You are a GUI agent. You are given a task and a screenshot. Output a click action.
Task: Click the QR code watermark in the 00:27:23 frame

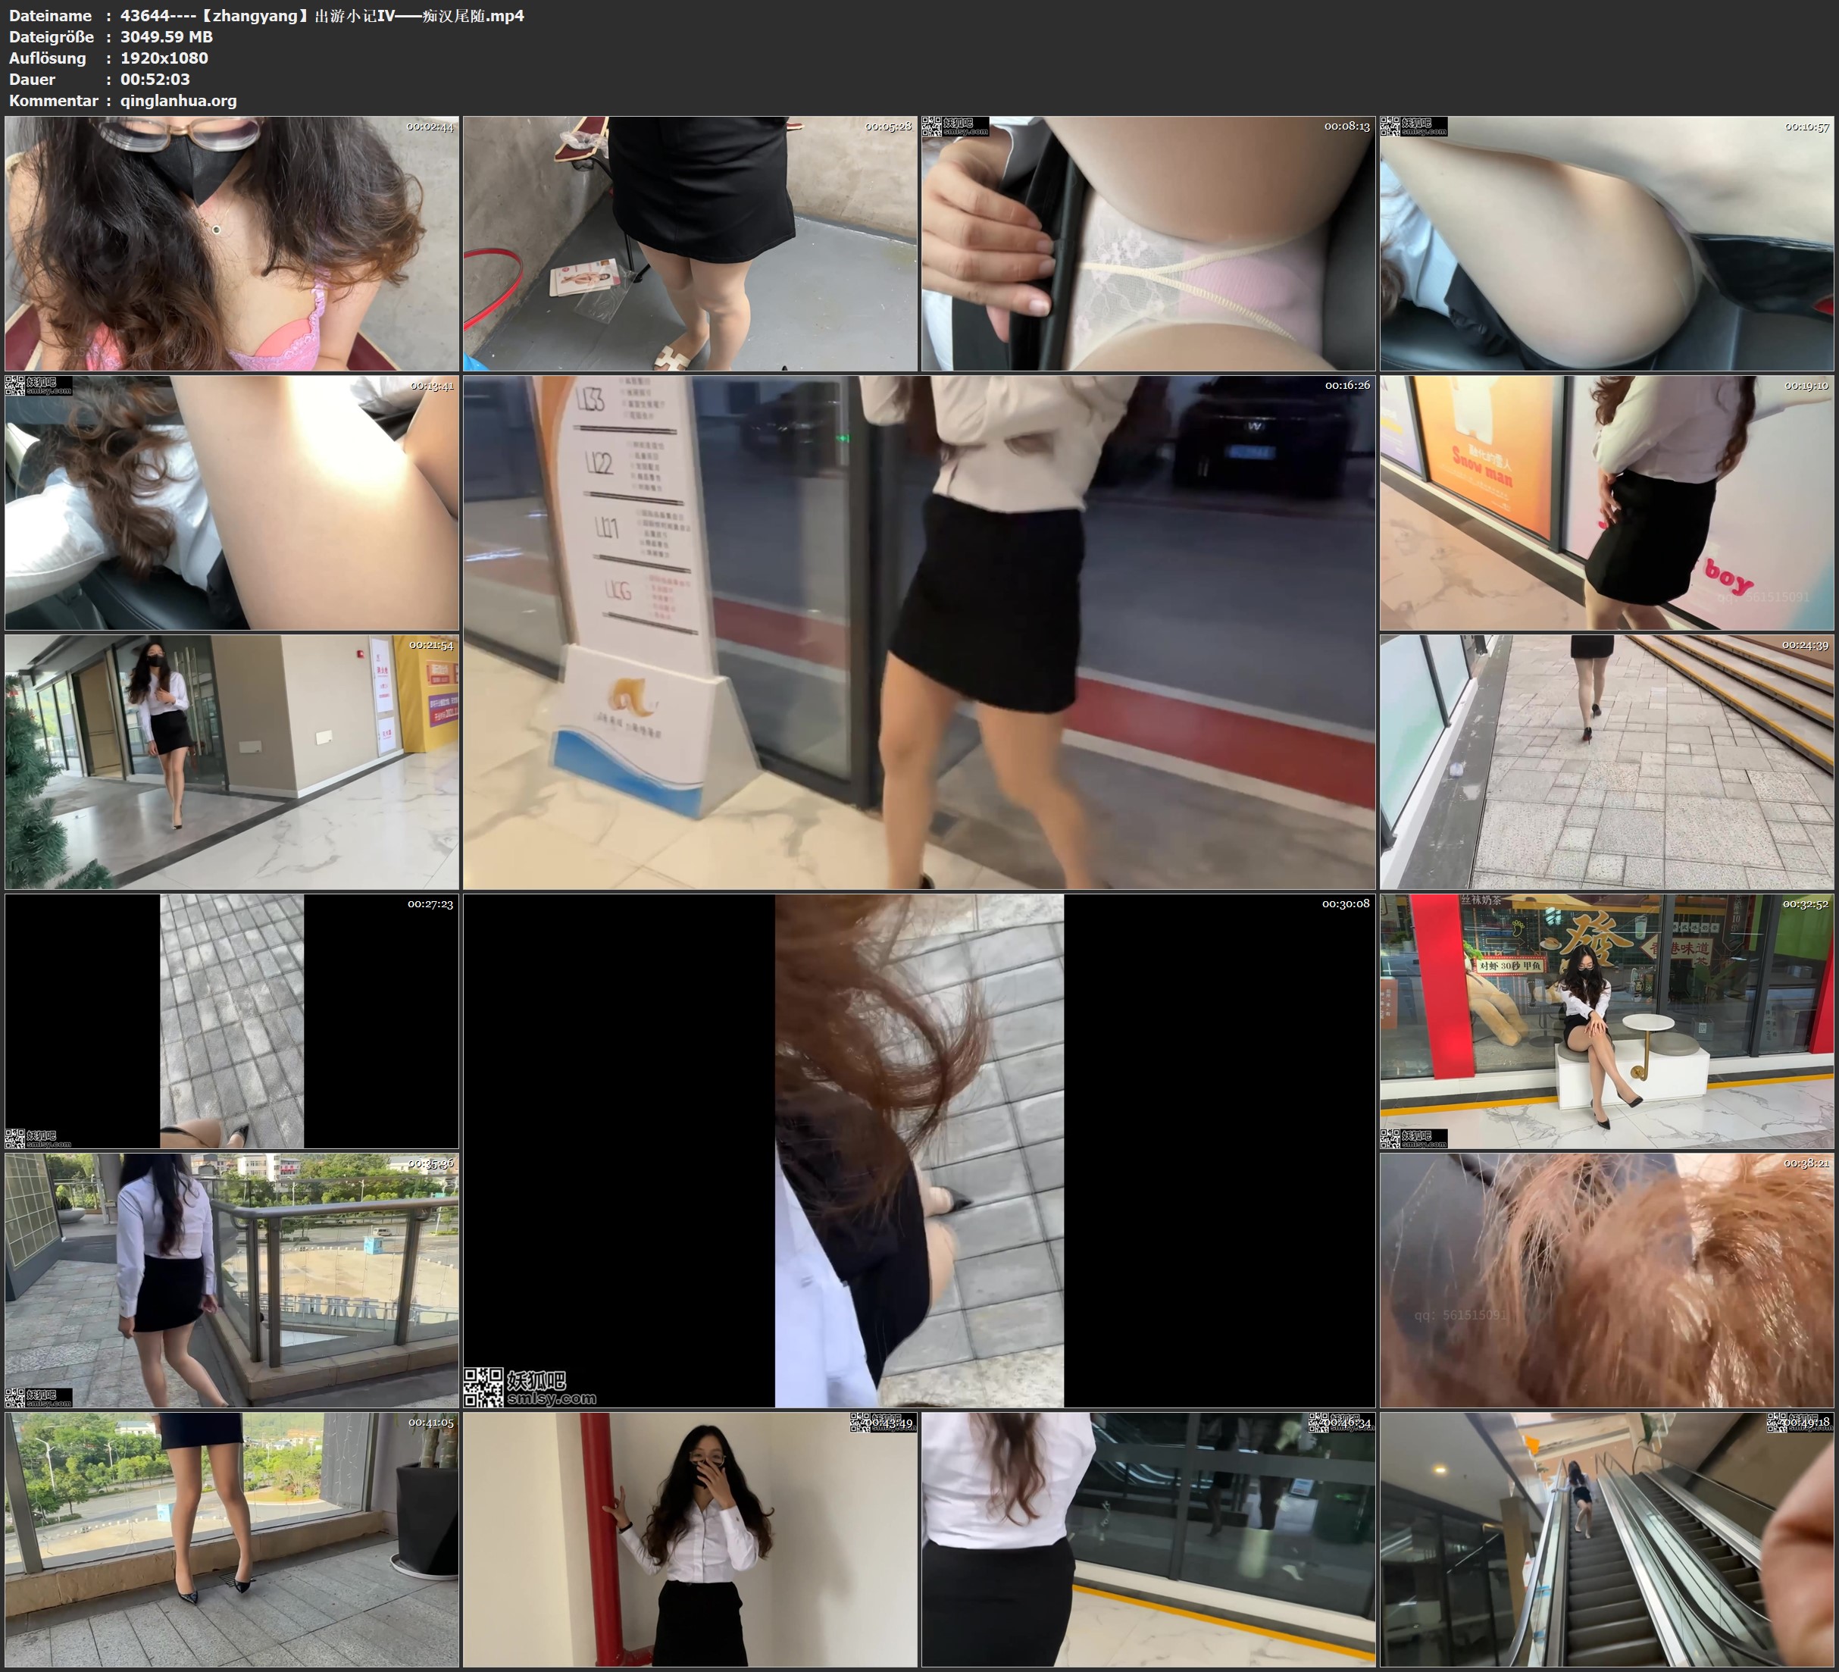click(14, 1138)
